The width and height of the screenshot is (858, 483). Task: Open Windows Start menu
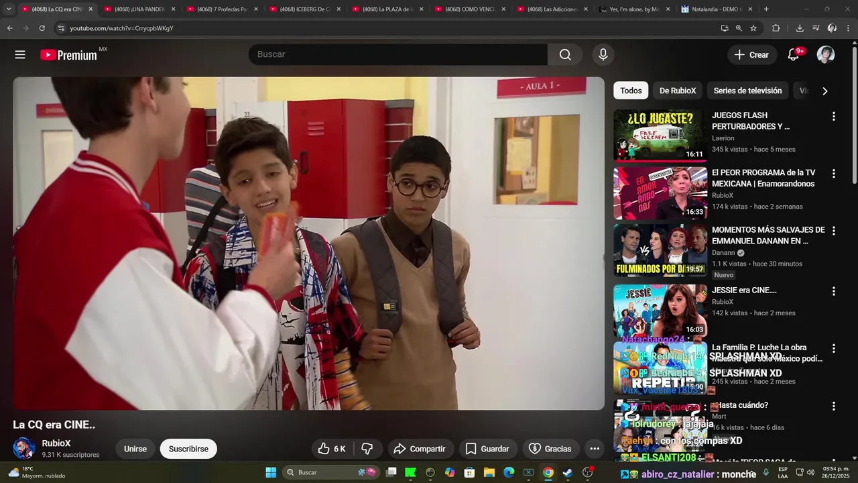271,472
